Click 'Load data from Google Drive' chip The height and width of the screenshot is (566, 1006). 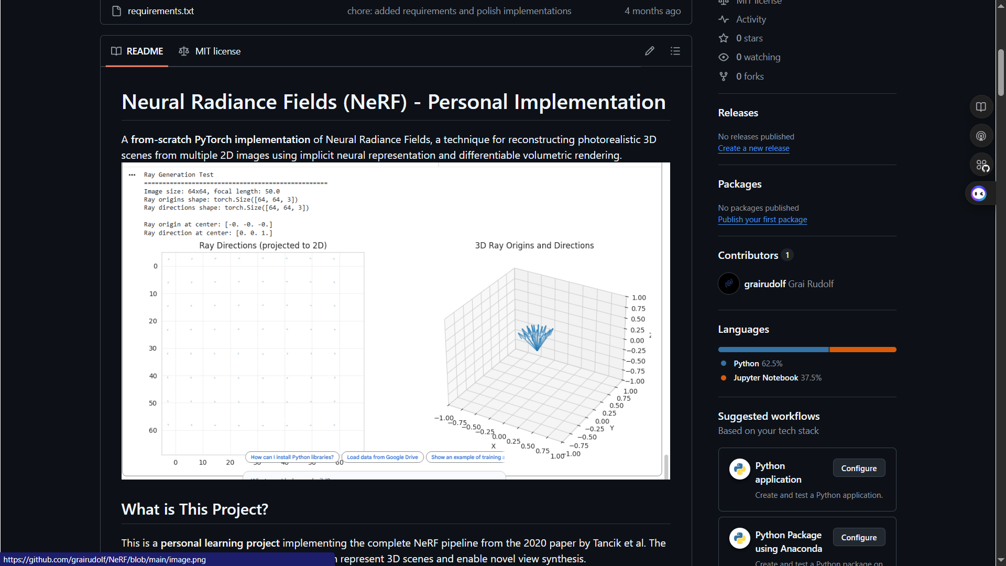coord(382,457)
